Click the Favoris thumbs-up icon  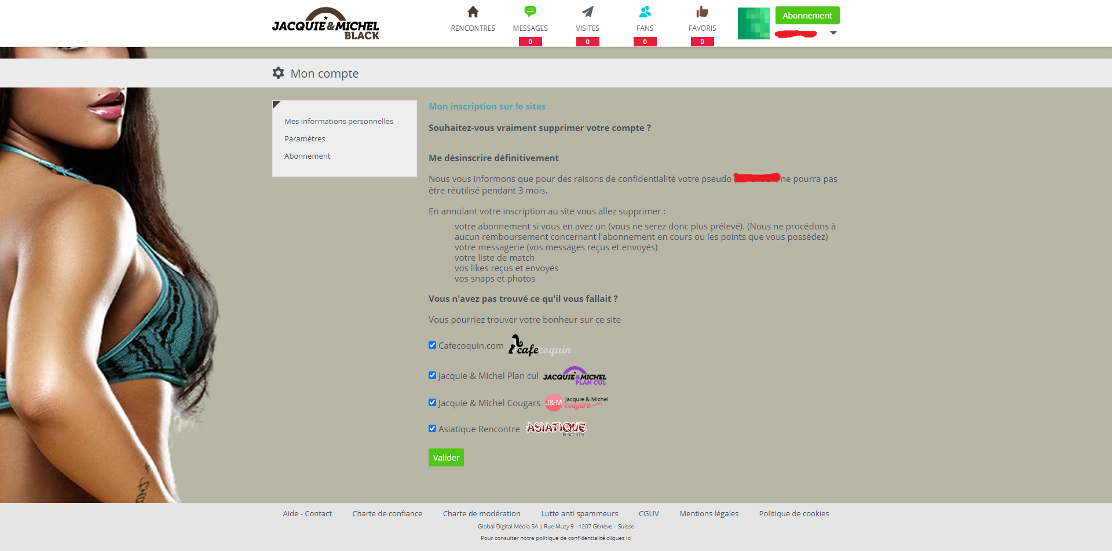coord(702,12)
